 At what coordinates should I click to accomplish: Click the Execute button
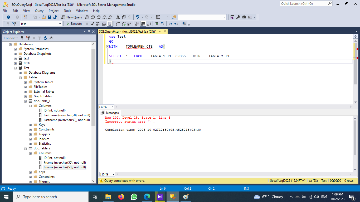(x=74, y=24)
